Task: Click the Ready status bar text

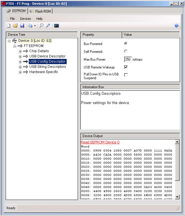Action: 11,208
